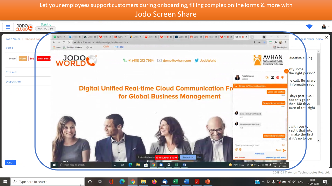332x186 pixels.
Task: Toggle Hold on the current call
Action: [23, 59]
